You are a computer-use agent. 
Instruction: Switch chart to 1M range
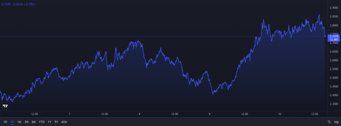click(x=19, y=122)
